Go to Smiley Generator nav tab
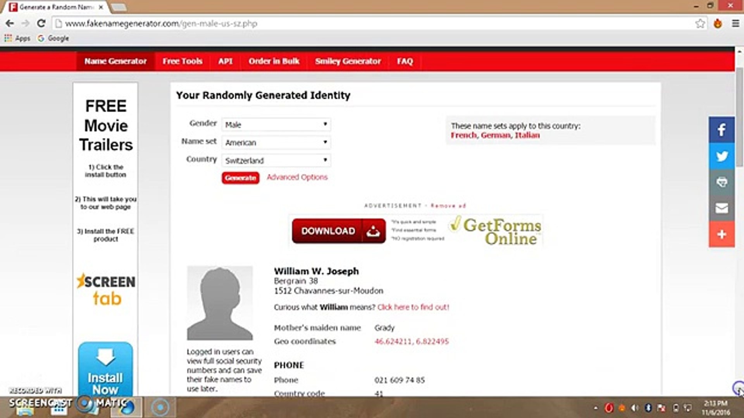Viewport: 744px width, 418px height. pos(348,61)
